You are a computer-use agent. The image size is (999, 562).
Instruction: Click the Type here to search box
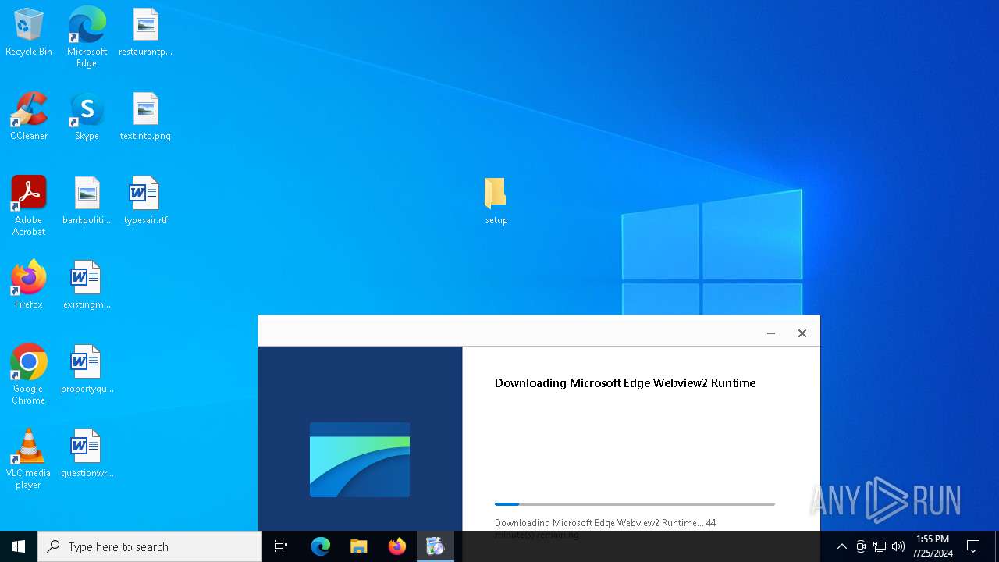point(150,546)
